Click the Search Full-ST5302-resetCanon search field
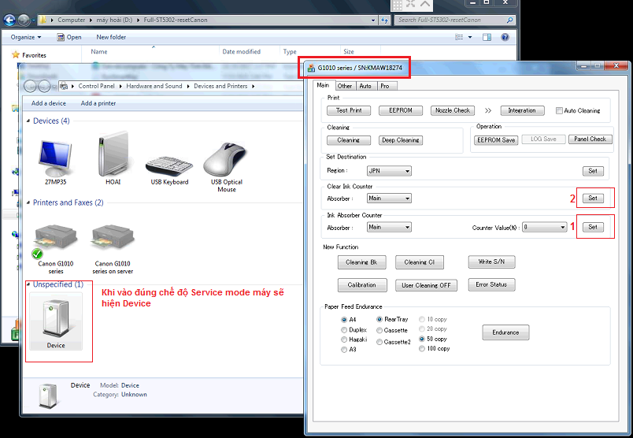Screen dimensions: 633x438 (449, 20)
